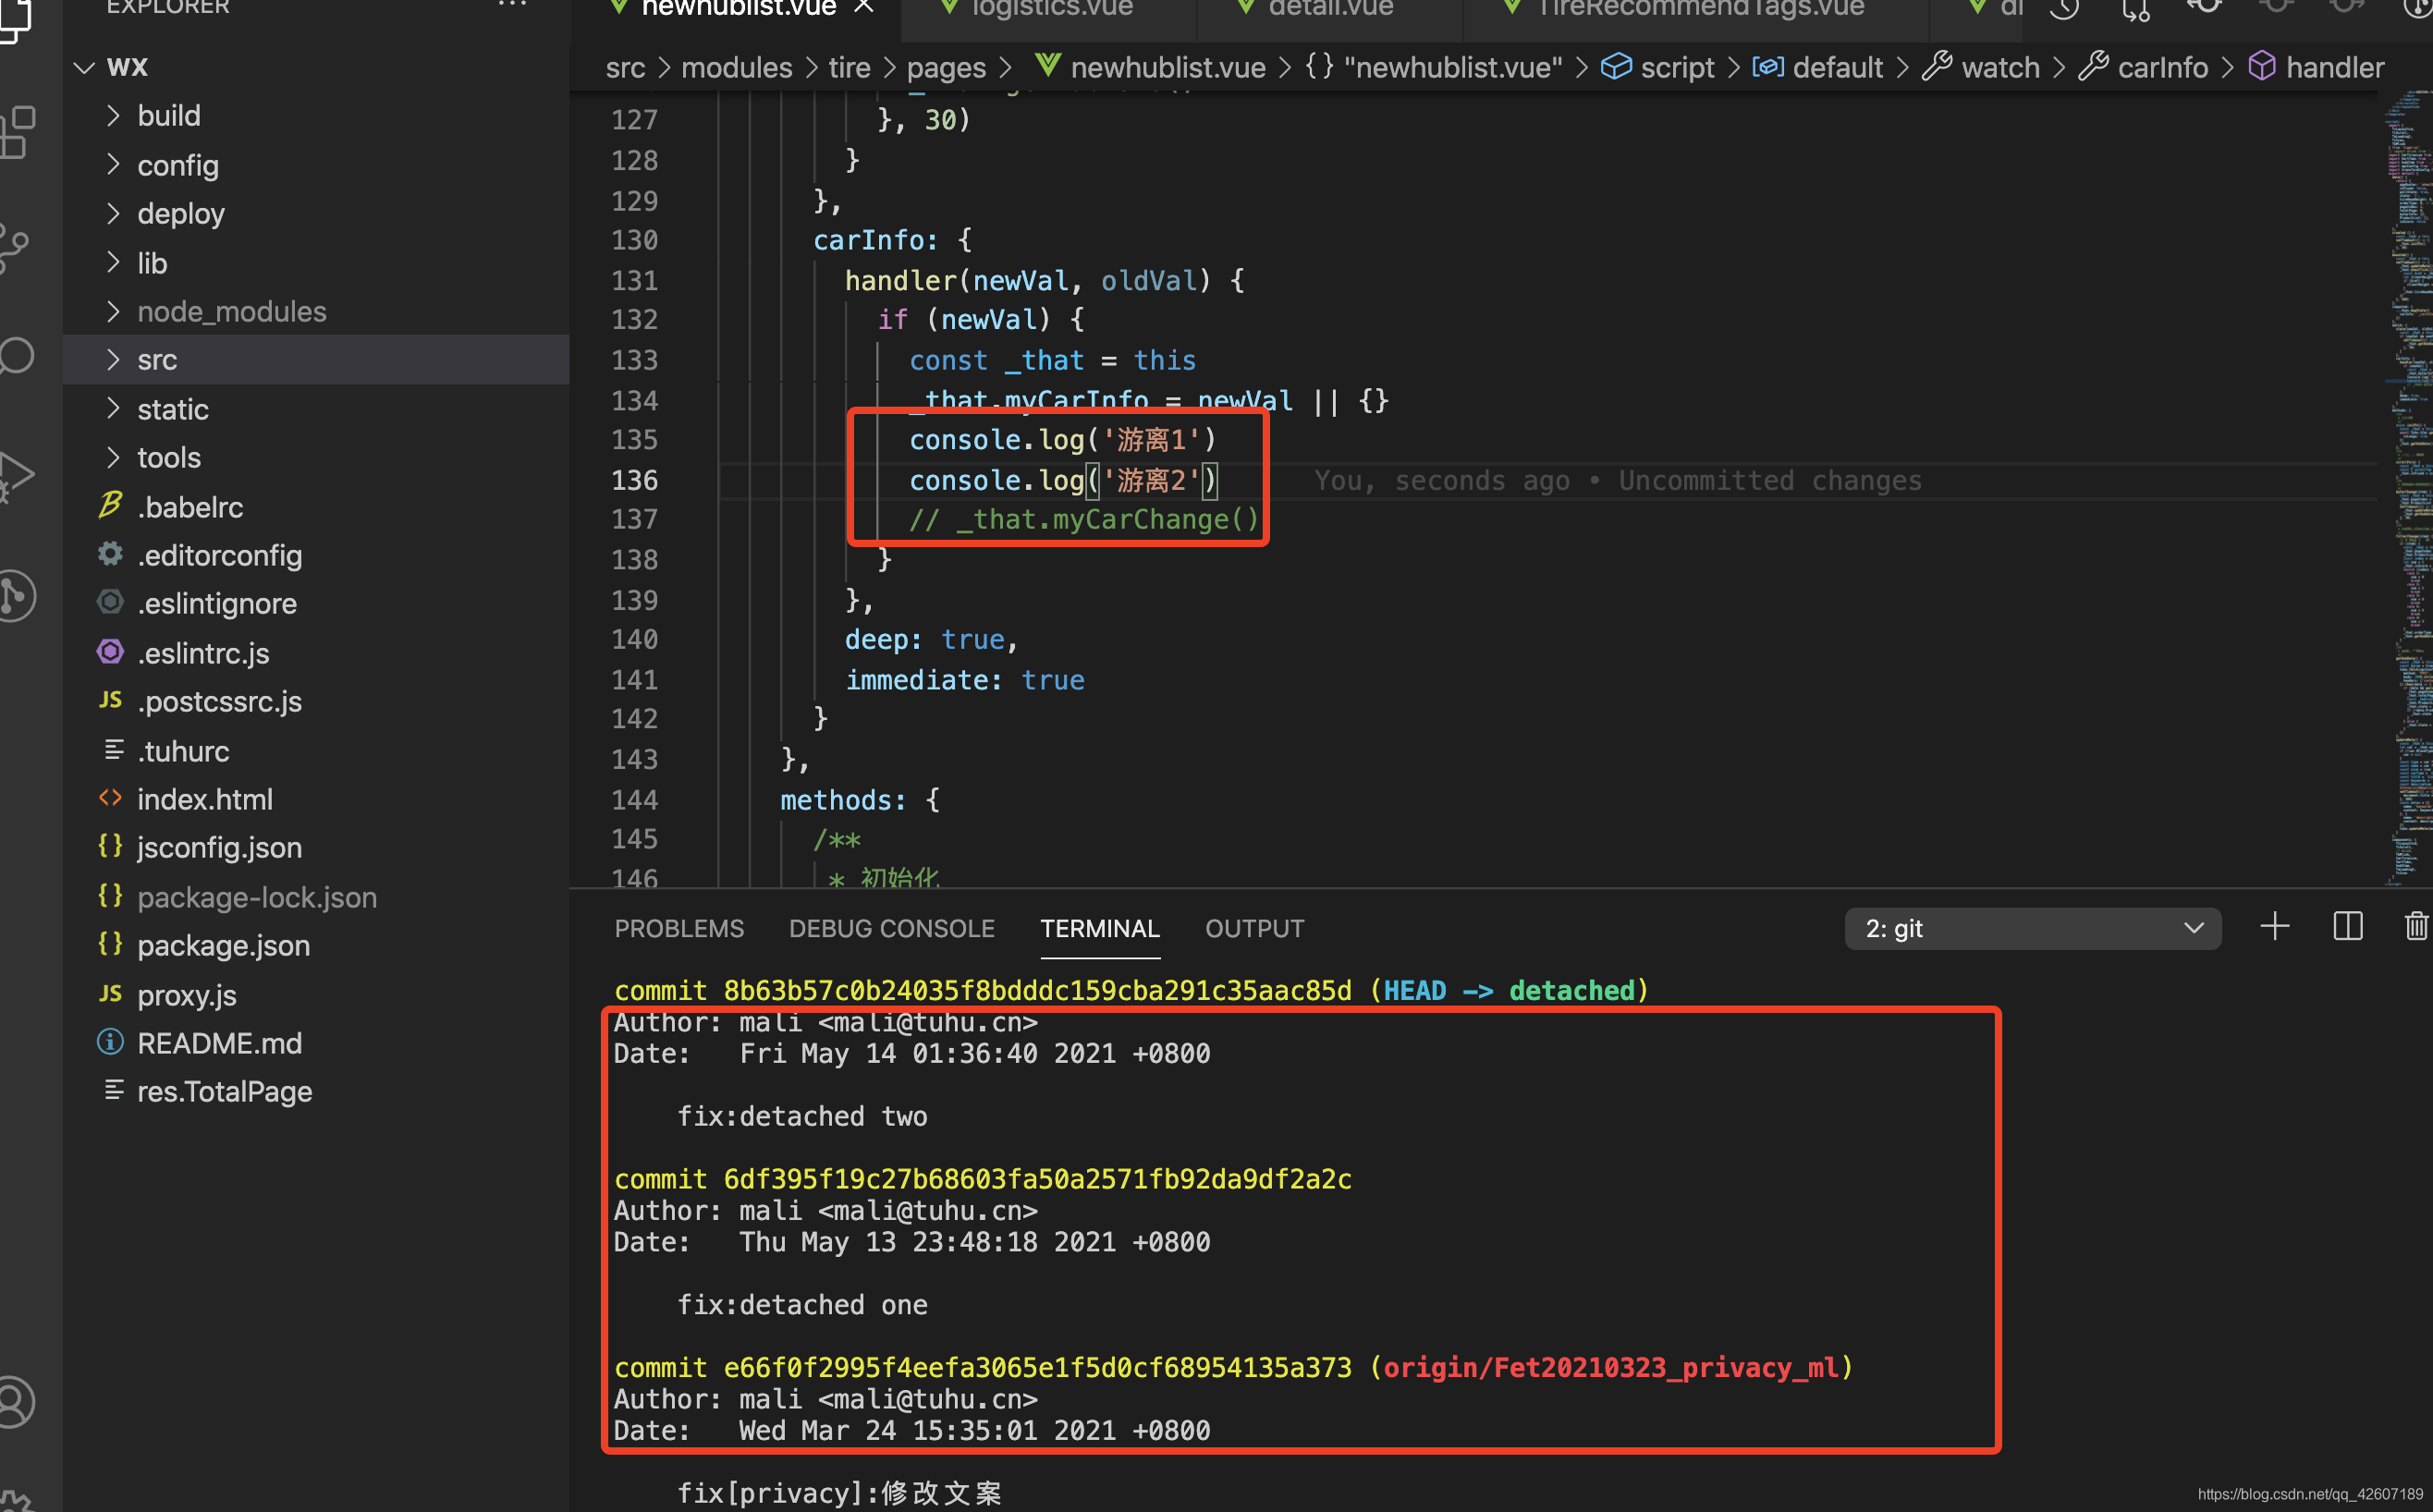Open the terminal selector '2: git' dropdown
The width and height of the screenshot is (2433, 1512).
click(x=2032, y=929)
